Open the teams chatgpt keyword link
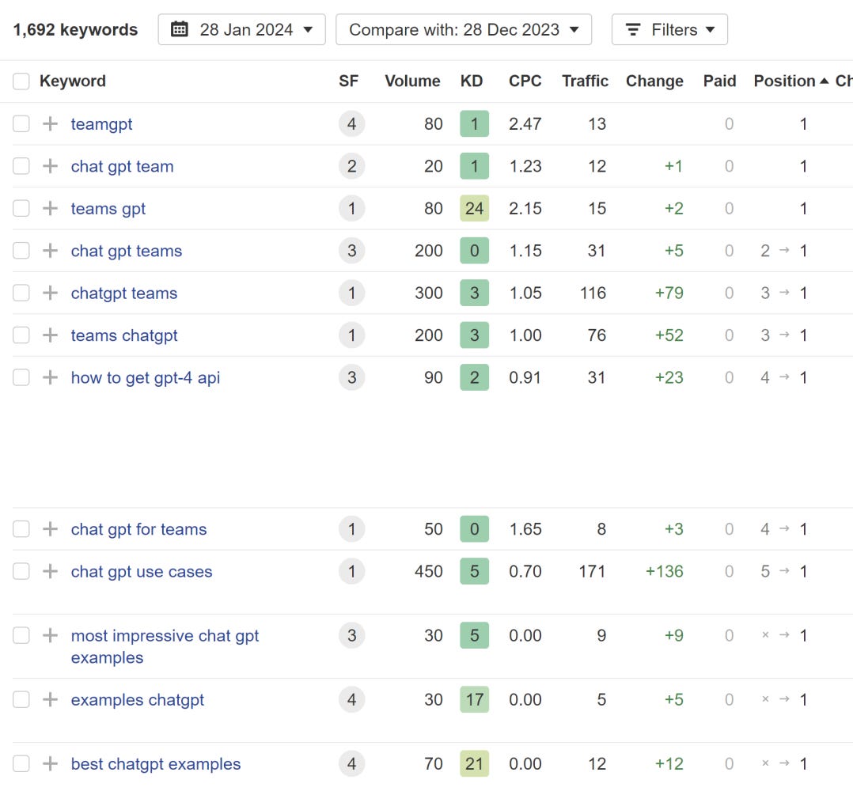Viewport: 853px width, 791px height. [x=124, y=336]
